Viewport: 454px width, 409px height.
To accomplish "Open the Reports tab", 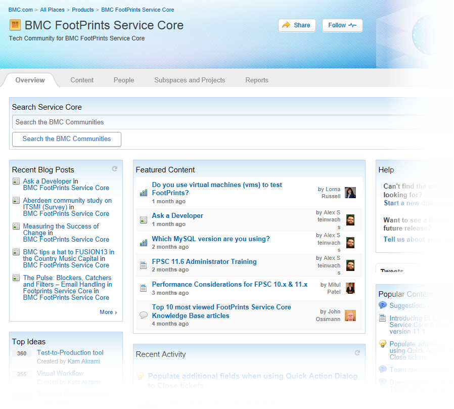I will coord(257,80).
